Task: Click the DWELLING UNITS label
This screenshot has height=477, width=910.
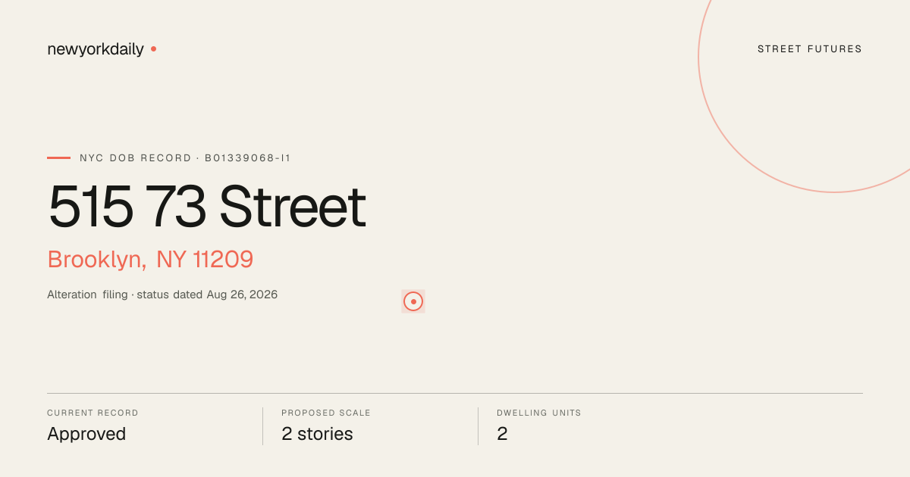Action: click(539, 413)
